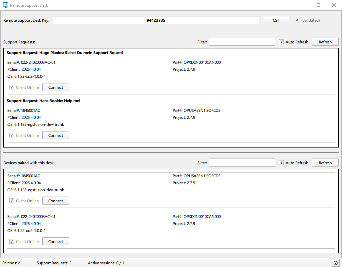
Task: Refresh the paired devices list
Action: click(x=325, y=163)
